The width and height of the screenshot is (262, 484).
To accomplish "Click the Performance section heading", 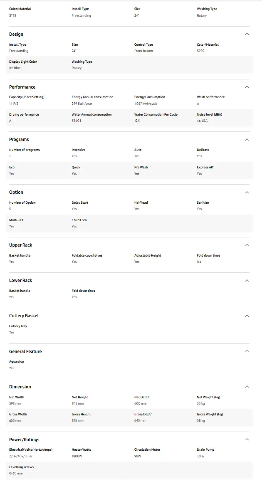I will click(22, 87).
